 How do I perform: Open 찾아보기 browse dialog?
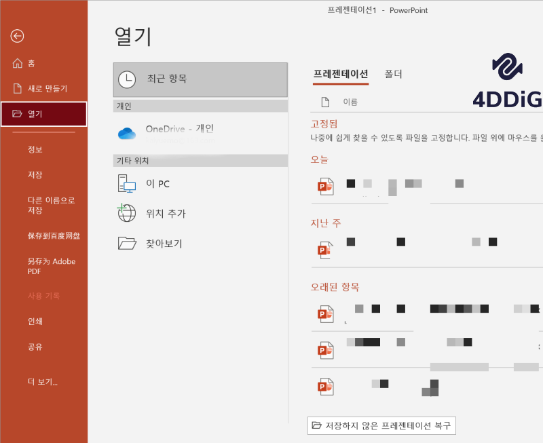[x=200, y=244]
